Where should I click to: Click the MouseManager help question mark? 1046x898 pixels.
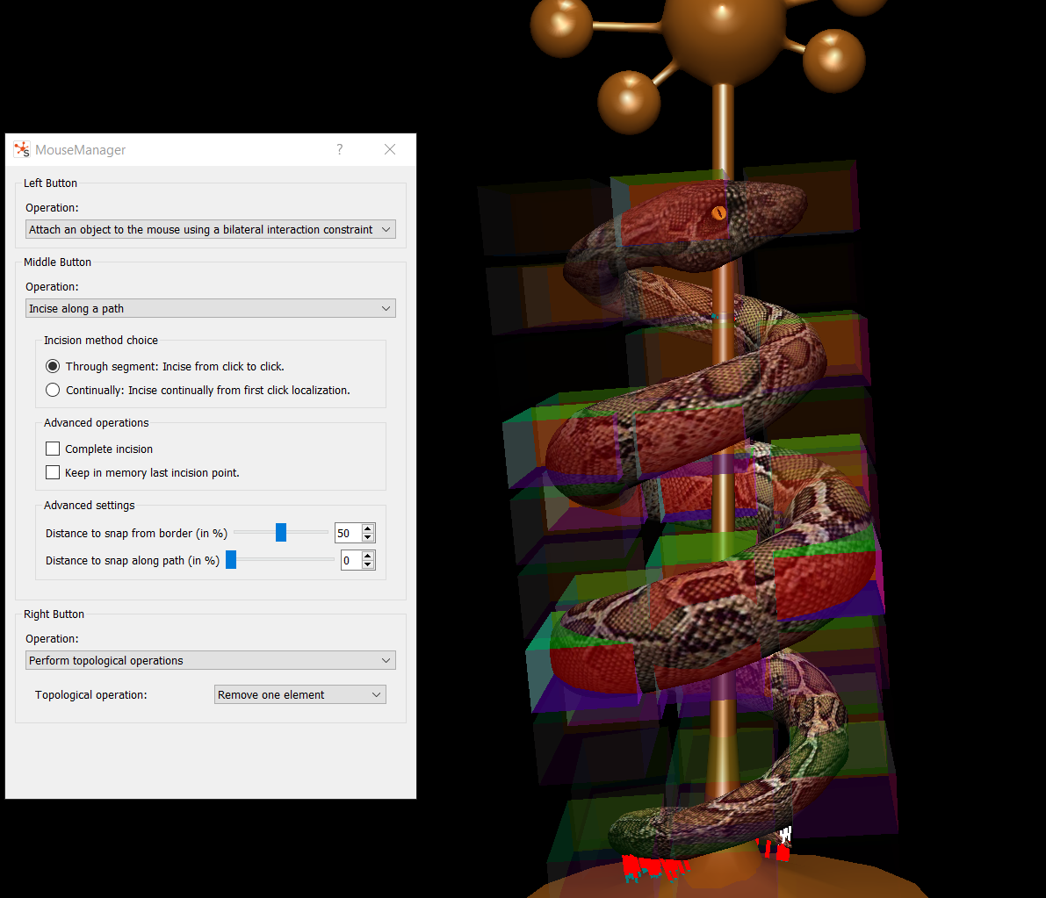(340, 149)
